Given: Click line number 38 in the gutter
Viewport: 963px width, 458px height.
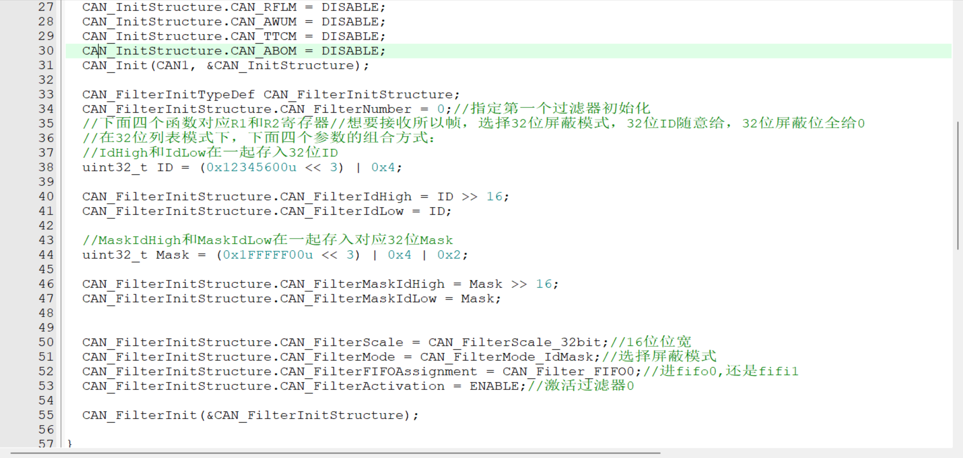Looking at the screenshot, I should click(x=46, y=167).
